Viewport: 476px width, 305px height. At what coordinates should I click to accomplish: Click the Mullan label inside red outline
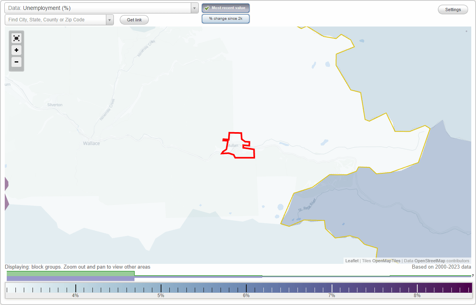click(233, 146)
